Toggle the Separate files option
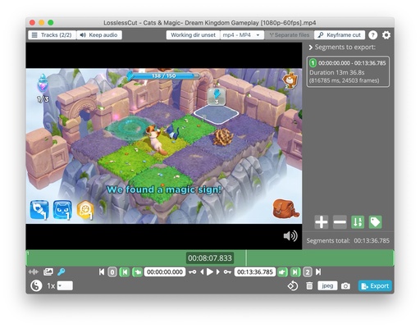 point(290,35)
